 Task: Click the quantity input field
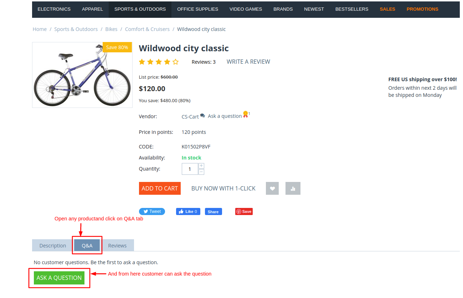coord(190,169)
